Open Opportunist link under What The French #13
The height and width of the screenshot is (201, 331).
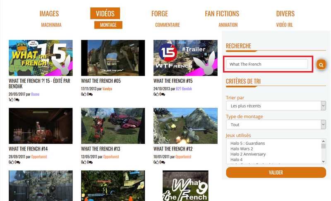tap(111, 157)
